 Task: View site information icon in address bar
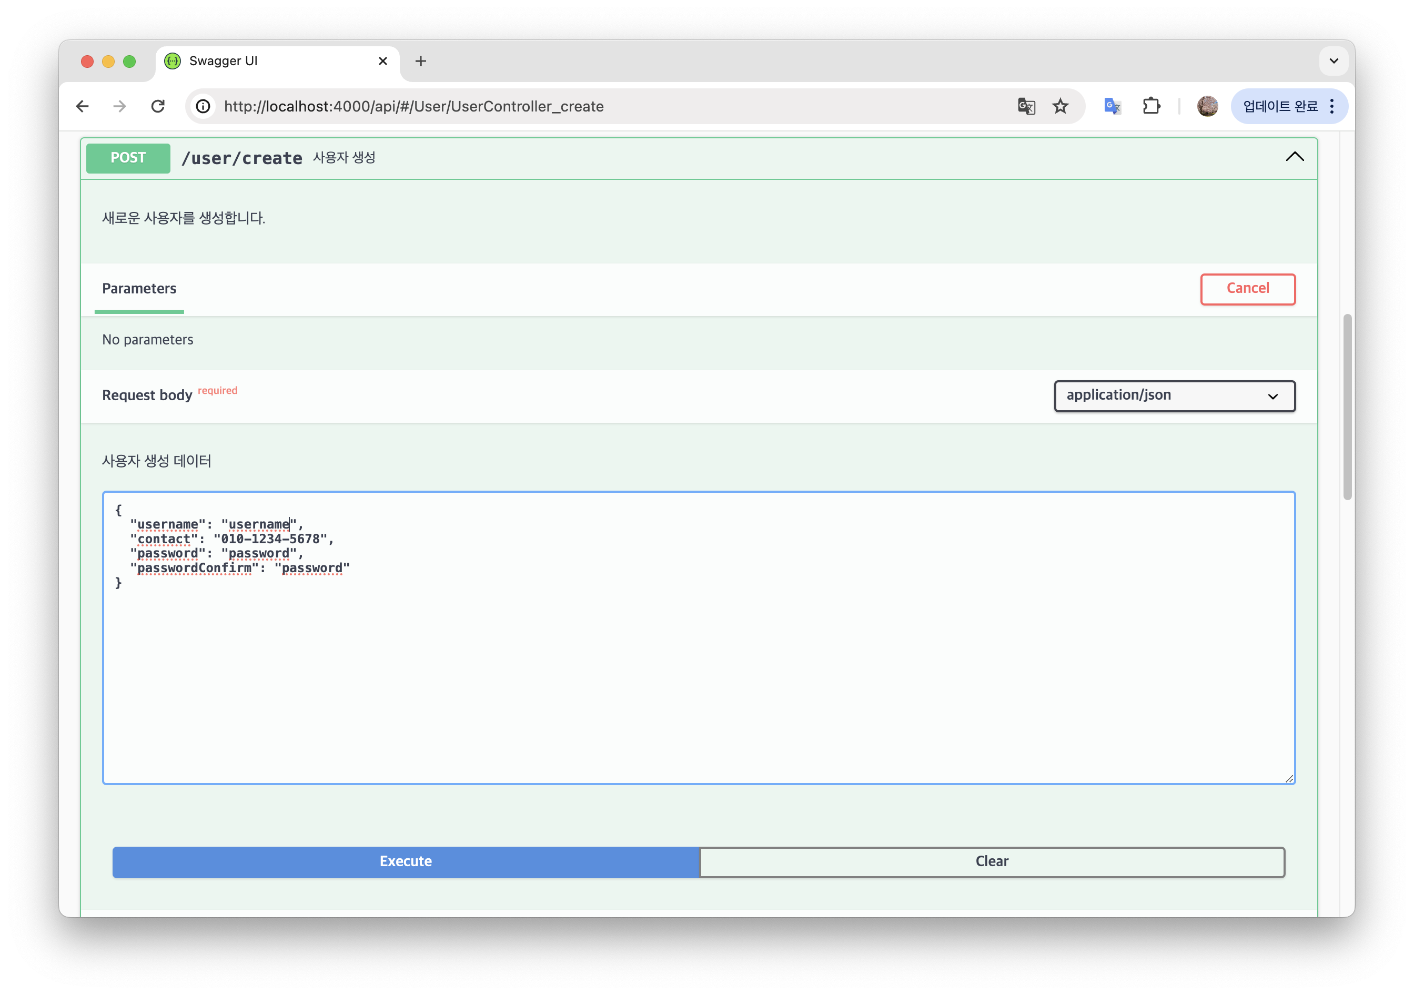(203, 107)
